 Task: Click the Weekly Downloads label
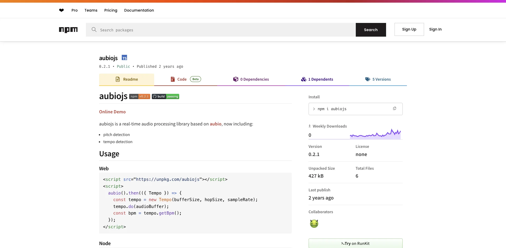coord(329,126)
